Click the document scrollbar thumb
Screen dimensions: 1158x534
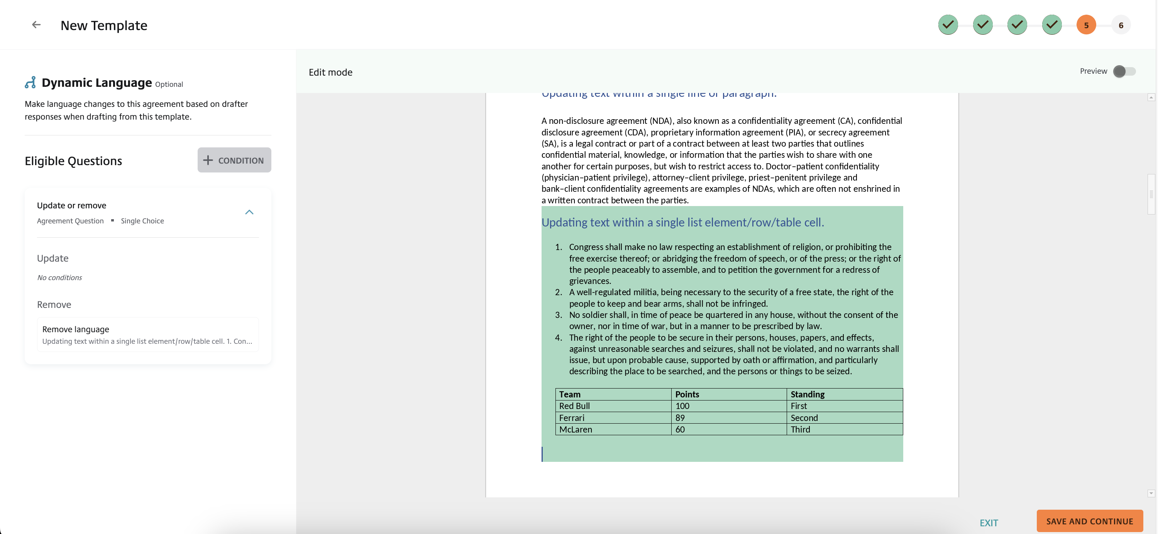(1151, 194)
